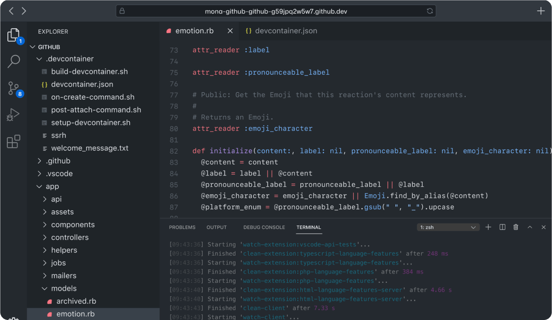Screen dimensions: 552x320
Task: Open the Run and Debug view
Action: [13, 115]
